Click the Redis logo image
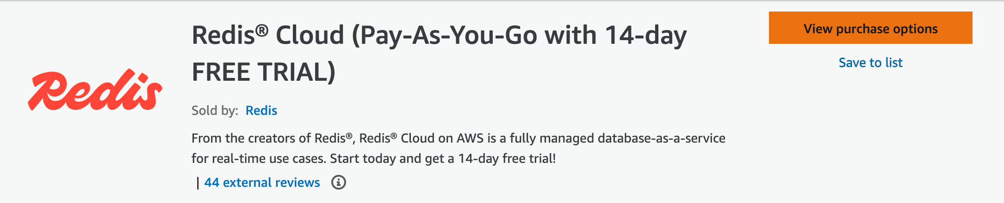 (95, 90)
